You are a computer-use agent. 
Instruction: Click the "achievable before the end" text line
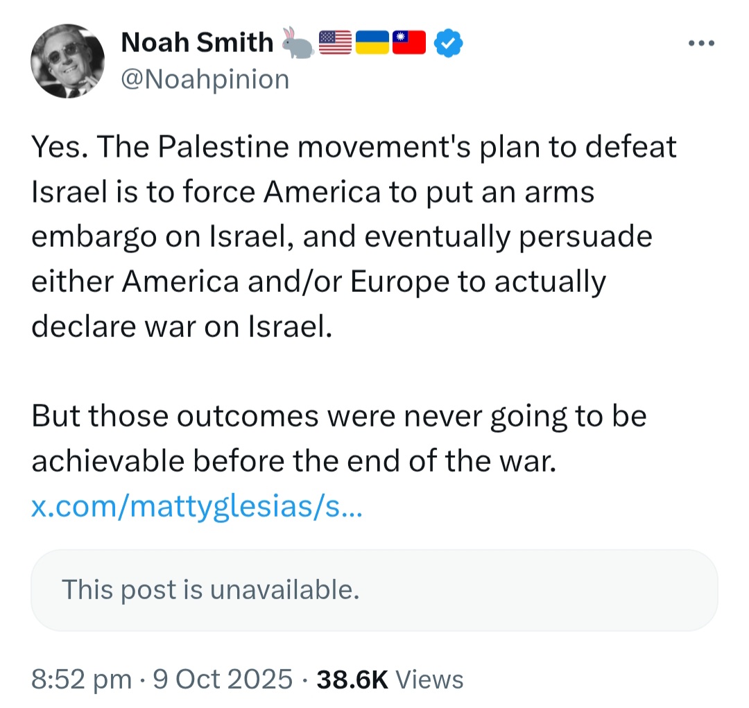(294, 462)
